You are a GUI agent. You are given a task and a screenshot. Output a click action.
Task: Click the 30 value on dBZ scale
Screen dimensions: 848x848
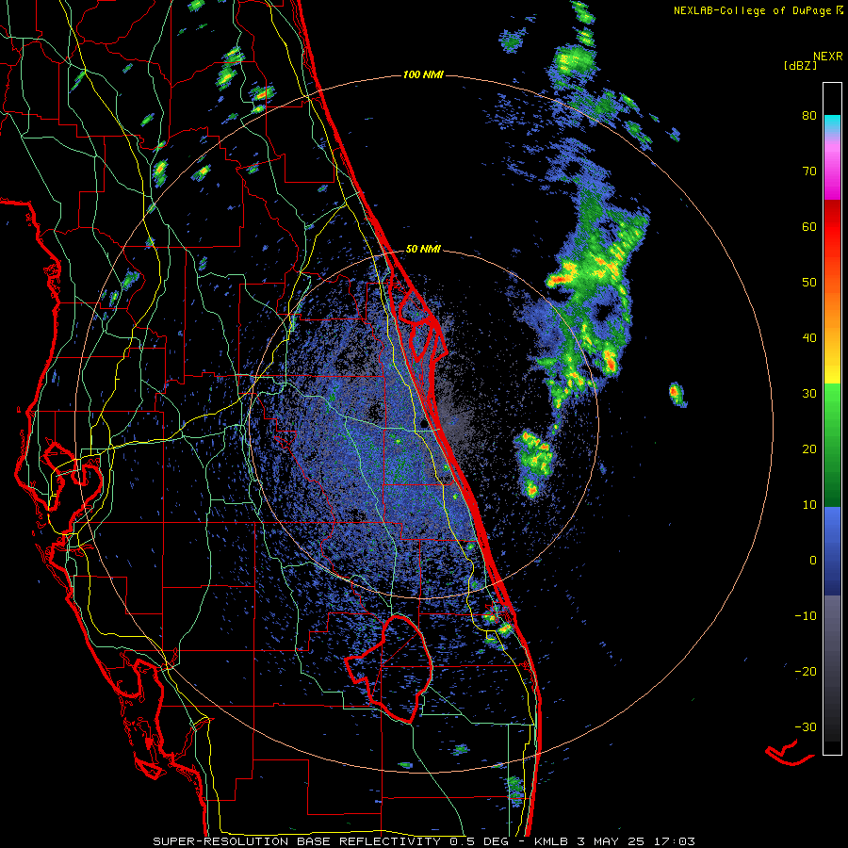tap(809, 393)
